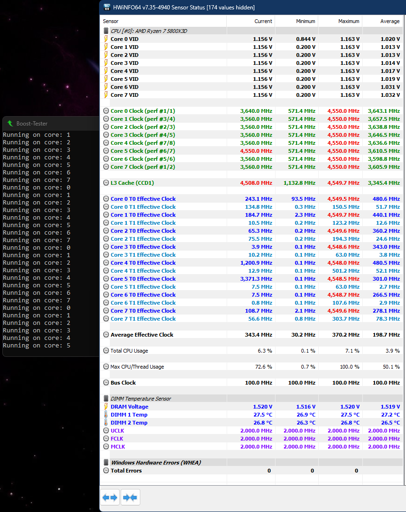This screenshot has height=512, width=406.
Task: Click the Boost-Tester window title
Action: pos(32,124)
